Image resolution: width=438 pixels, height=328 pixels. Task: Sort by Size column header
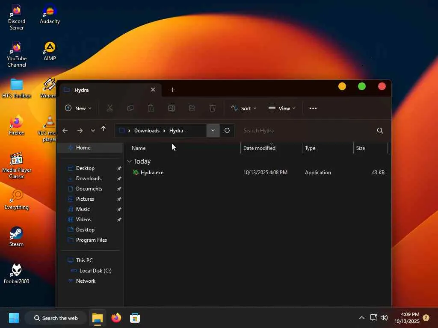(361, 148)
